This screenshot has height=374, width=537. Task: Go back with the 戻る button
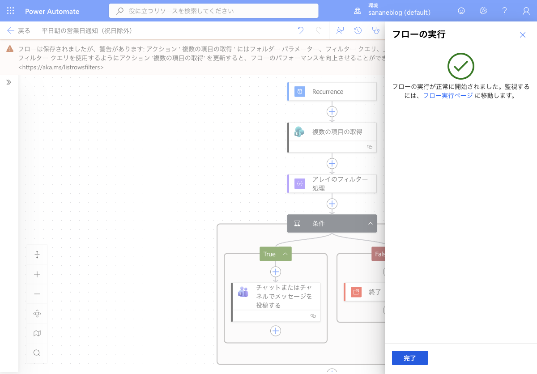coord(19,30)
